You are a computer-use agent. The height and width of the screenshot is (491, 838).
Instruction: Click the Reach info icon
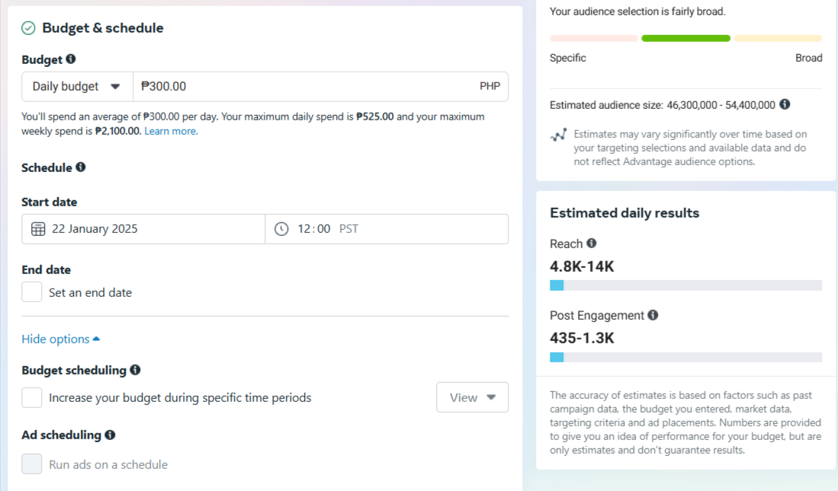pyautogui.click(x=592, y=244)
